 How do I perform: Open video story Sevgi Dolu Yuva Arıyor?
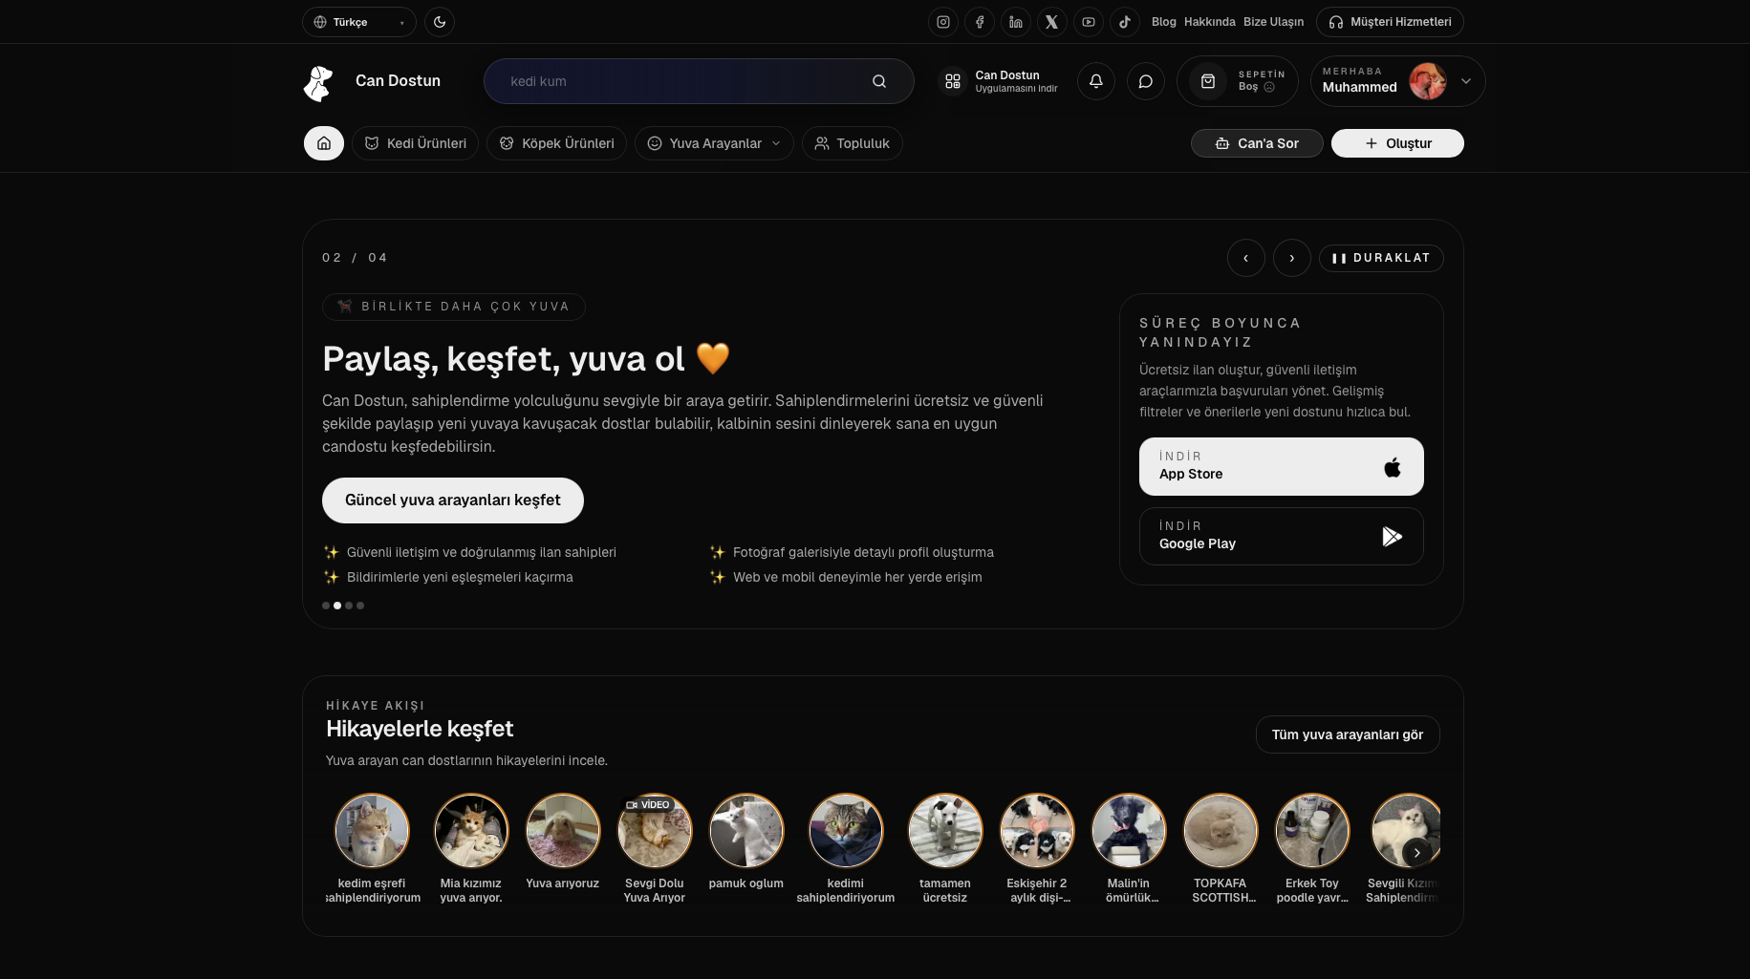tap(655, 831)
